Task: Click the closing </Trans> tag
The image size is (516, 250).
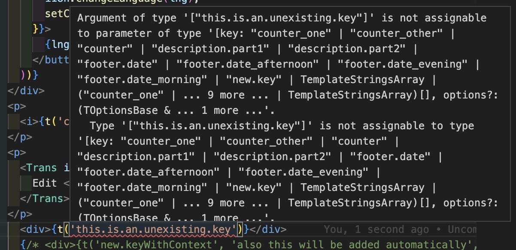Action: tap(45, 199)
